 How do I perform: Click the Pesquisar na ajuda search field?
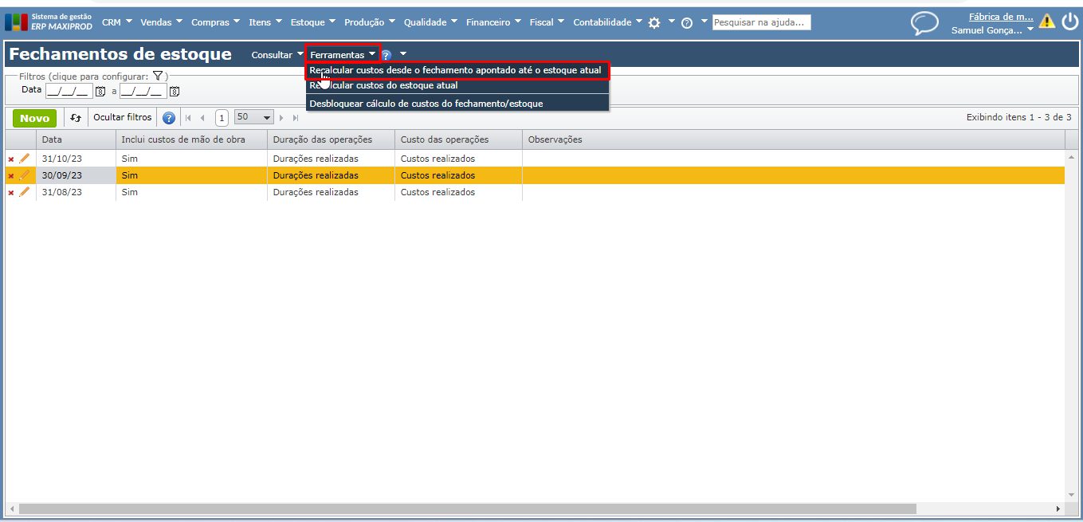click(x=761, y=23)
